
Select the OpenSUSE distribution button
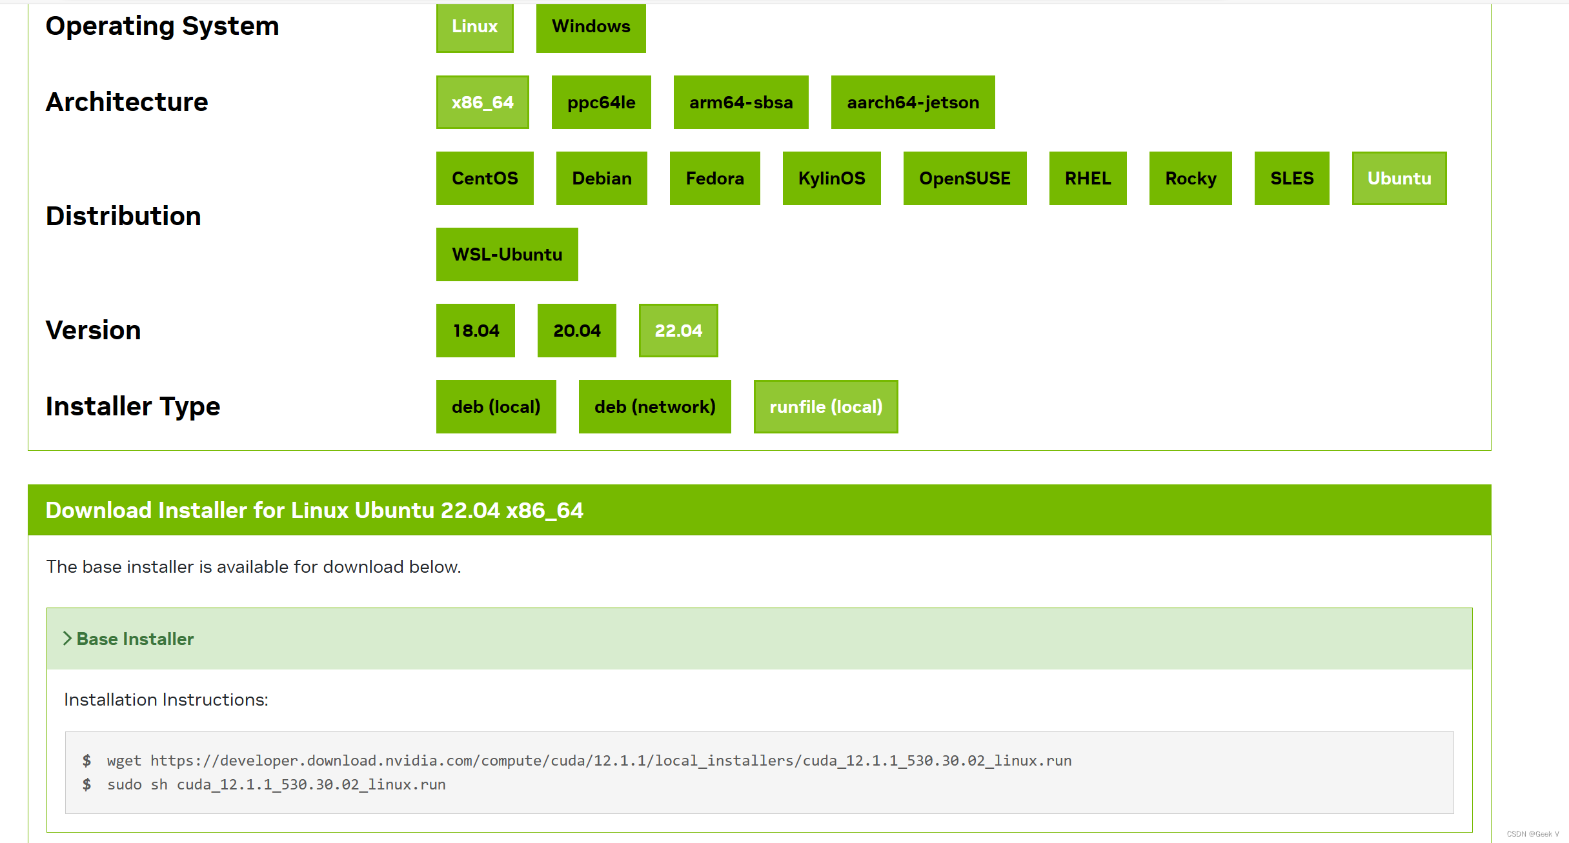(965, 178)
